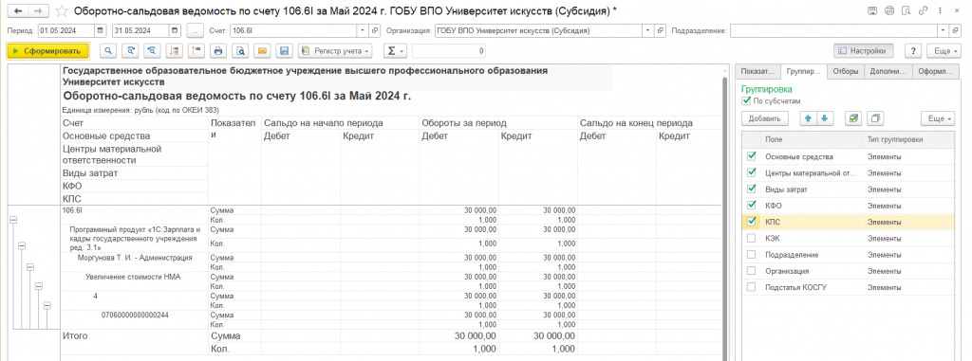Viewport: 972px width, 361px height.
Task: Open Подразделение item form icon
Action: [955, 30]
